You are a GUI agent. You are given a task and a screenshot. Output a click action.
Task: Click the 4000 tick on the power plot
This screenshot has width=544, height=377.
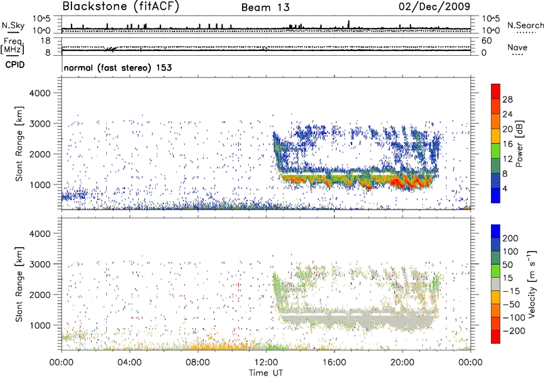coord(40,93)
